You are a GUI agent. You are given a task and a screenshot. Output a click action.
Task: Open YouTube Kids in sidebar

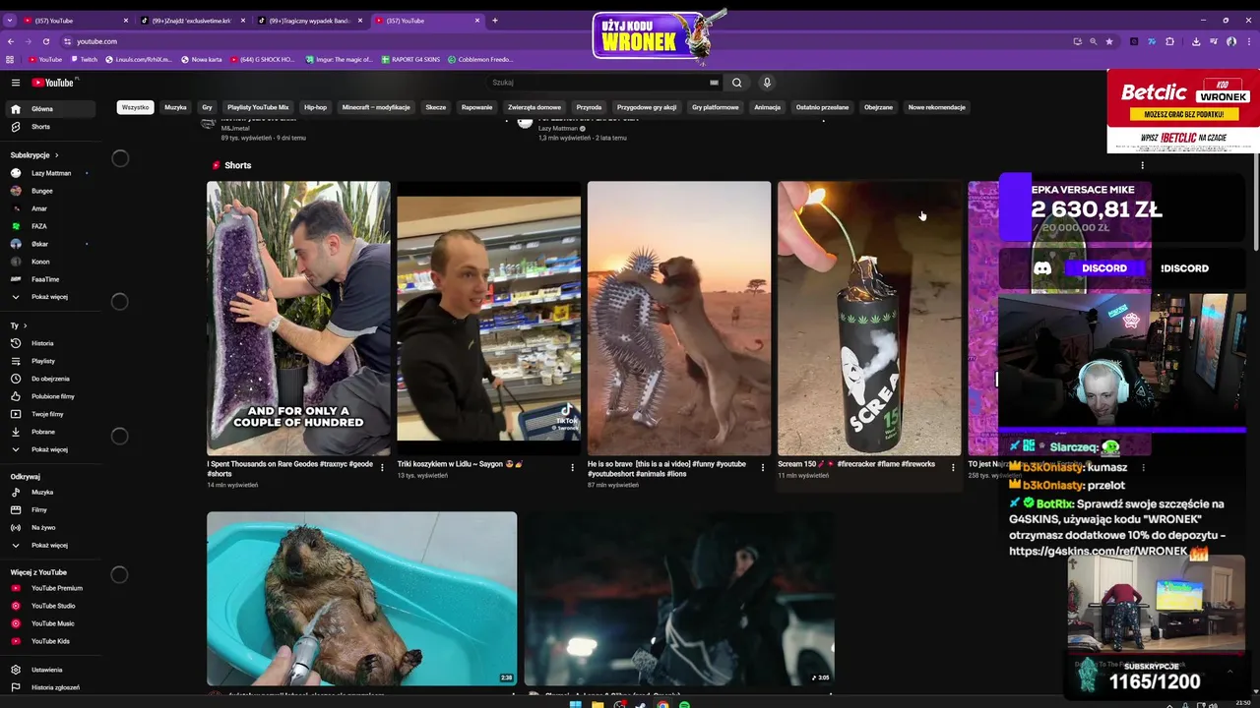click(x=49, y=641)
